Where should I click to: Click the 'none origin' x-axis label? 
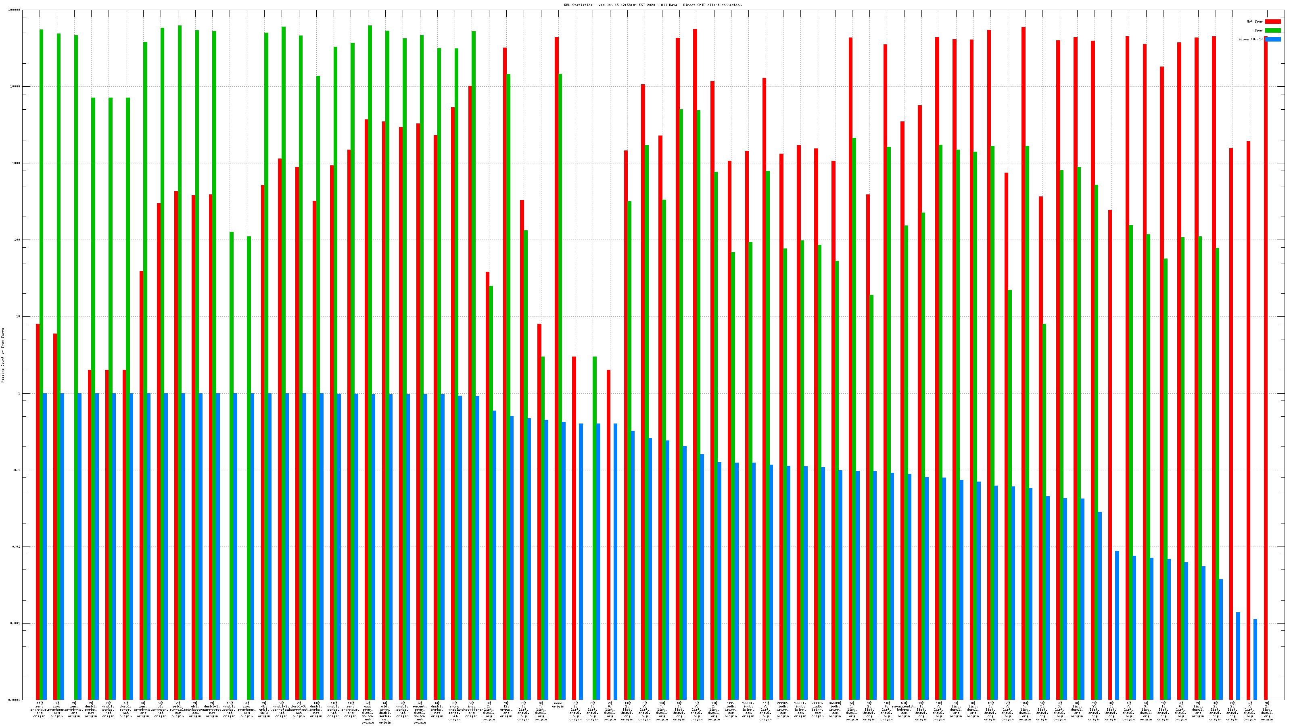pos(558,705)
